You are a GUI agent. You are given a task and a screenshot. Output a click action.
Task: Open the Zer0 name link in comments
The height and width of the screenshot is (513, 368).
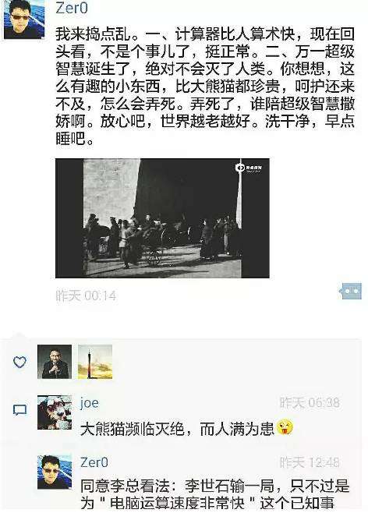(94, 462)
